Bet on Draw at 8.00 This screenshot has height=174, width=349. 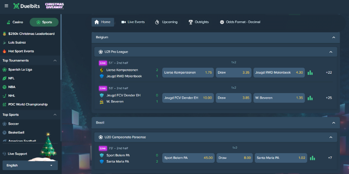pos(235,158)
